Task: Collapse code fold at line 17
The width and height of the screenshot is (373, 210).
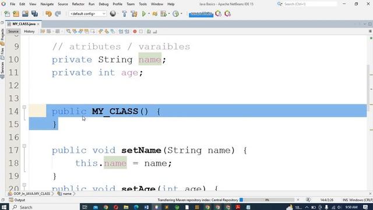Action: pyautogui.click(x=24, y=146)
